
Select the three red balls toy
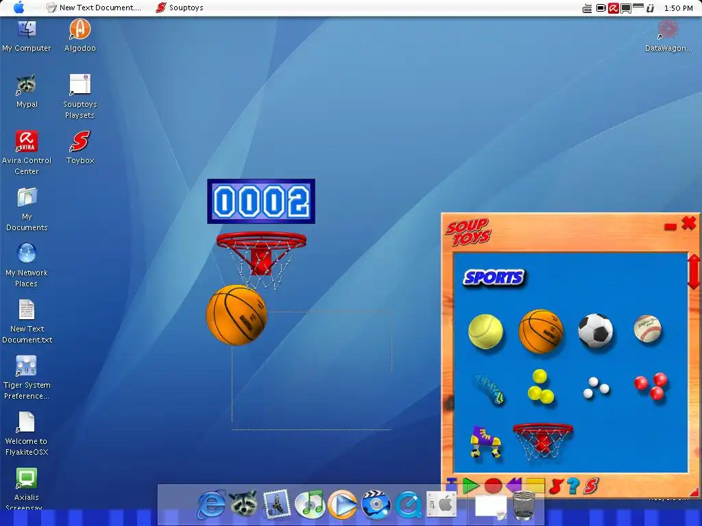pyautogui.click(x=651, y=386)
